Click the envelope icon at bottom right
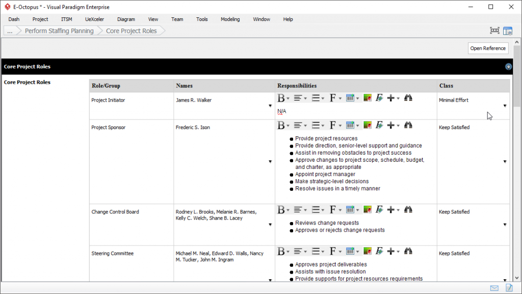Viewport: 522px width, 294px height. click(493, 288)
